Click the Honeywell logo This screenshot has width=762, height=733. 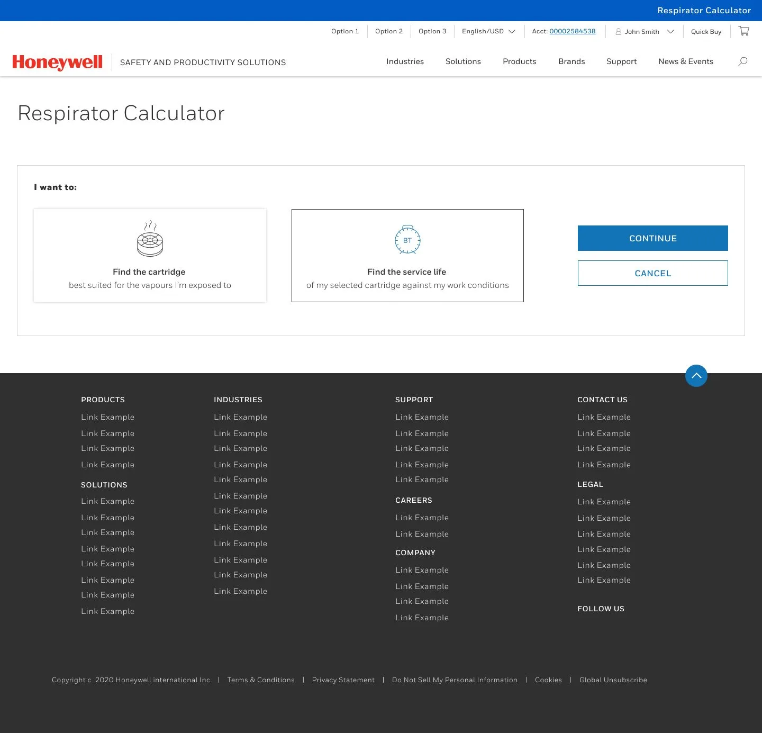pos(58,62)
